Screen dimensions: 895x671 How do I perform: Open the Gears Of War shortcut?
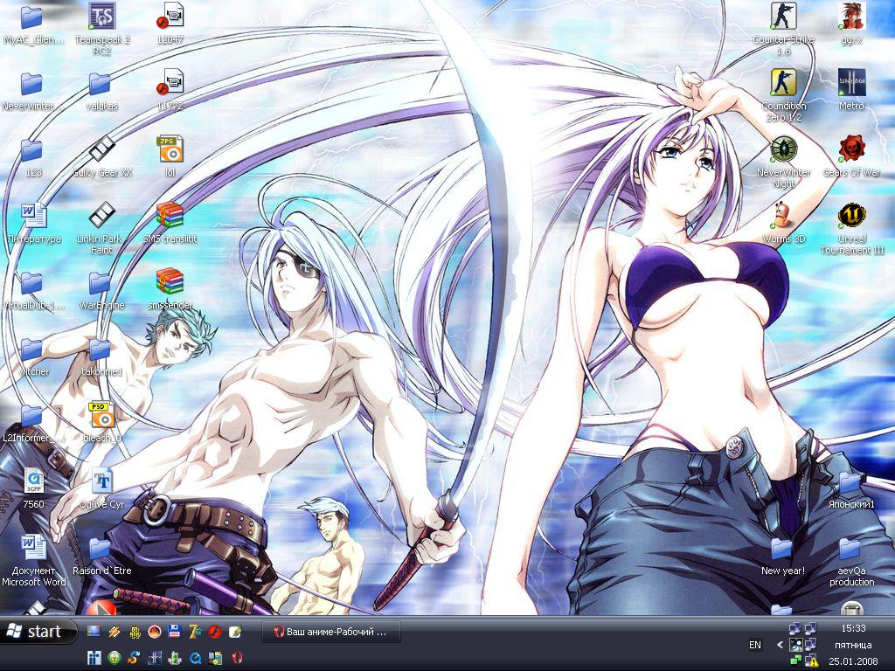pyautogui.click(x=851, y=156)
